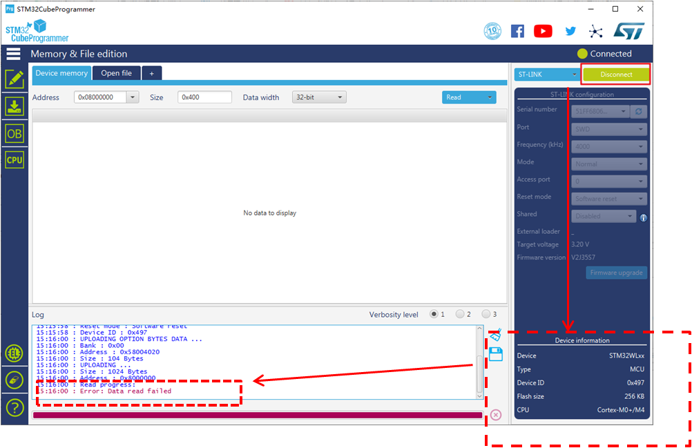
Task: Add a new tab with plus
Action: pyautogui.click(x=151, y=74)
